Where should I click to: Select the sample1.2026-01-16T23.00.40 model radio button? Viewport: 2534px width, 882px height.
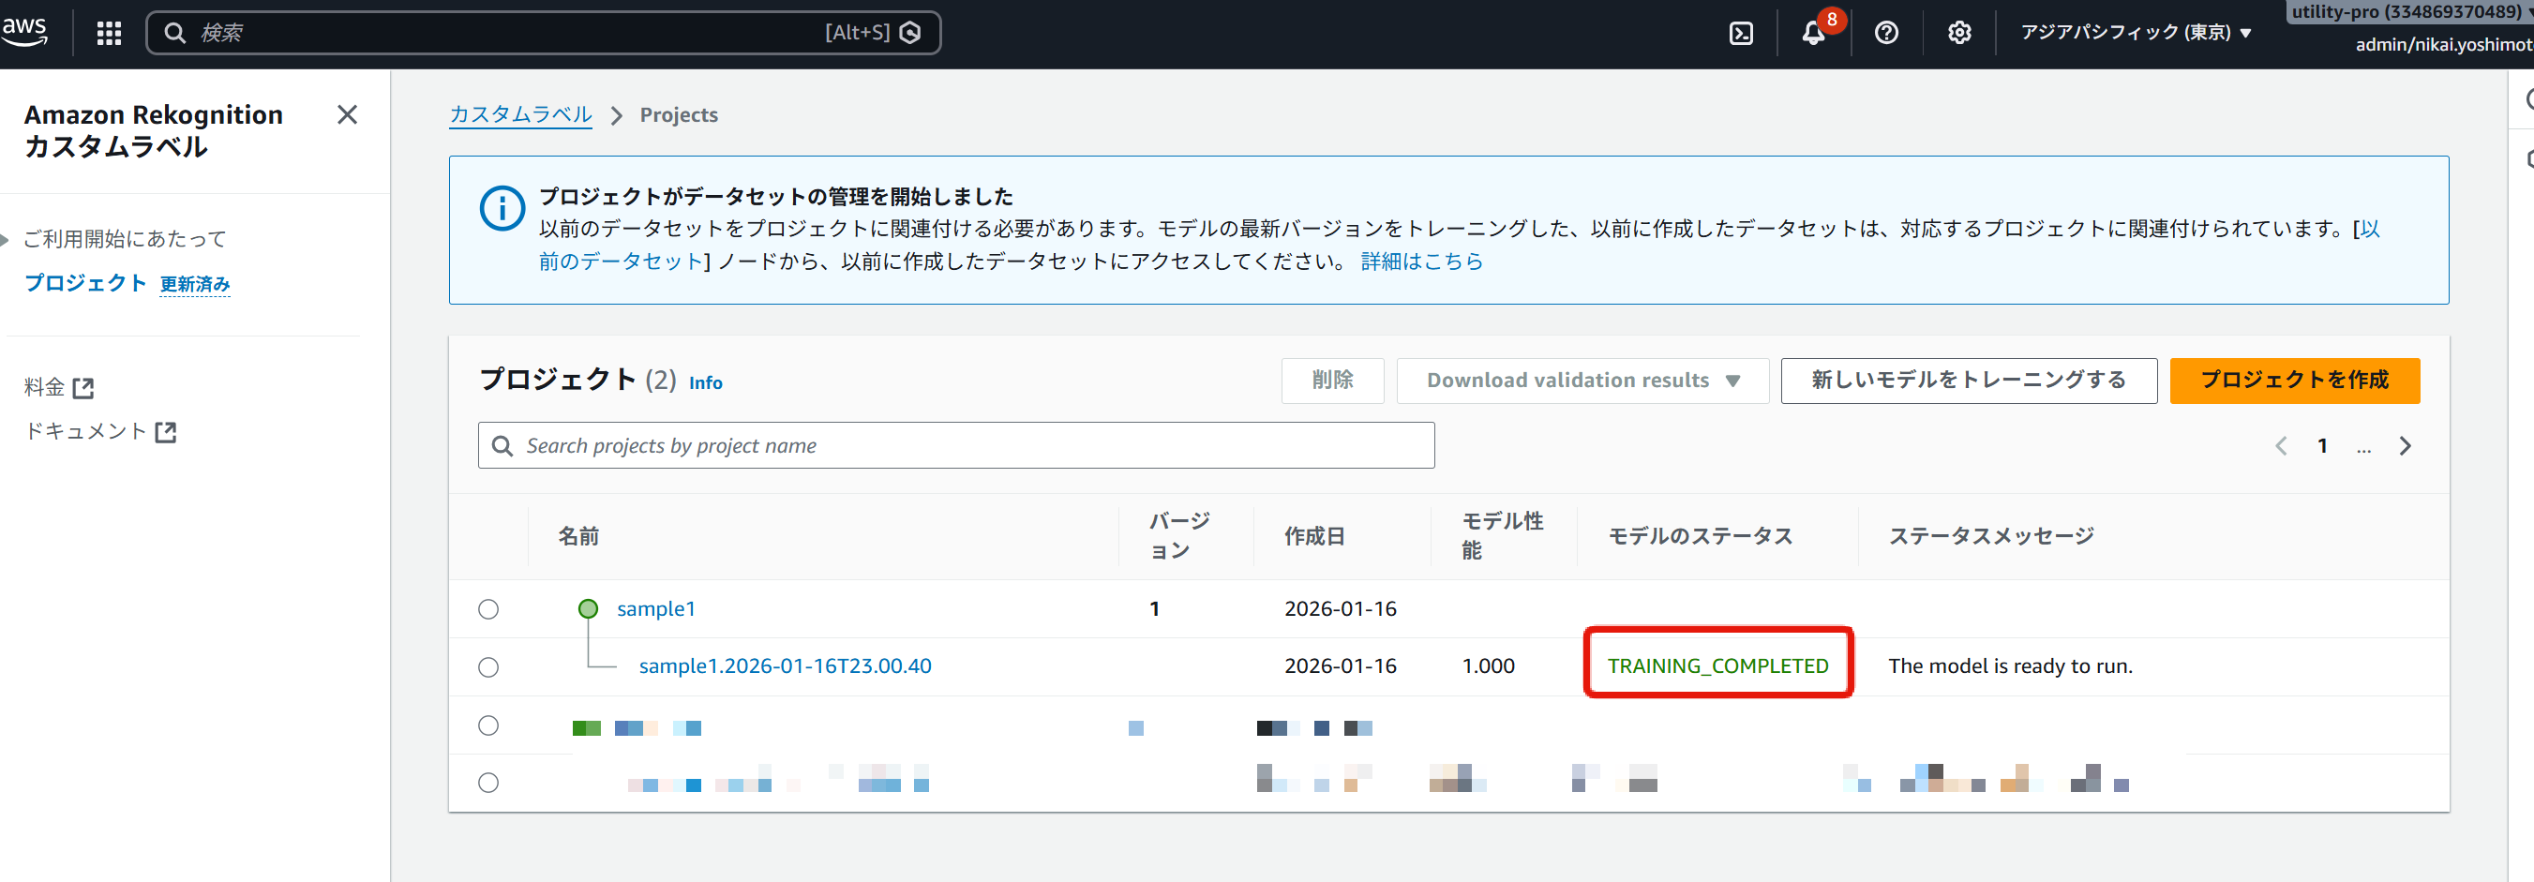coord(489,667)
